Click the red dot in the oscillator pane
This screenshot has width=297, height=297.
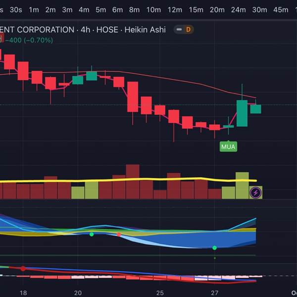point(119,235)
